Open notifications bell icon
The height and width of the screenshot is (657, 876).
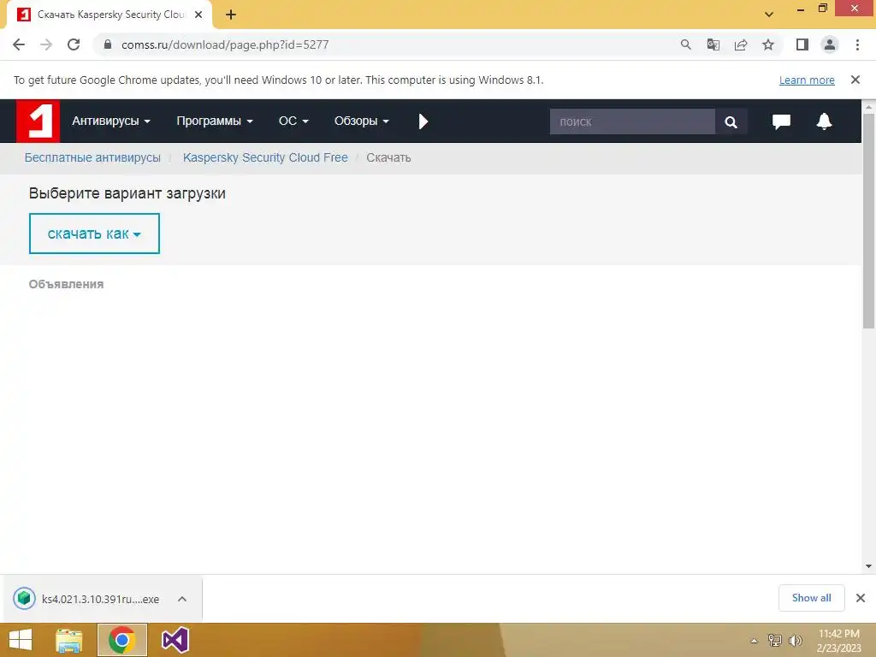click(x=824, y=121)
